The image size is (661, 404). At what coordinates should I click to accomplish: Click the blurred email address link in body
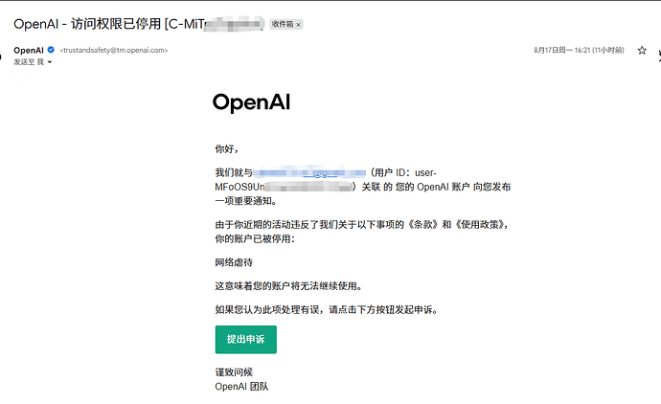(x=309, y=172)
